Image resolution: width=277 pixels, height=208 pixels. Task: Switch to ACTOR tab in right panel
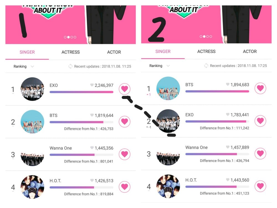pos(250,52)
